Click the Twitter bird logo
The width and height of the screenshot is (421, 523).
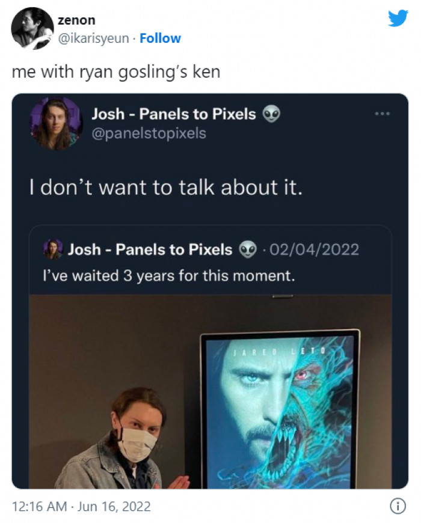398,18
